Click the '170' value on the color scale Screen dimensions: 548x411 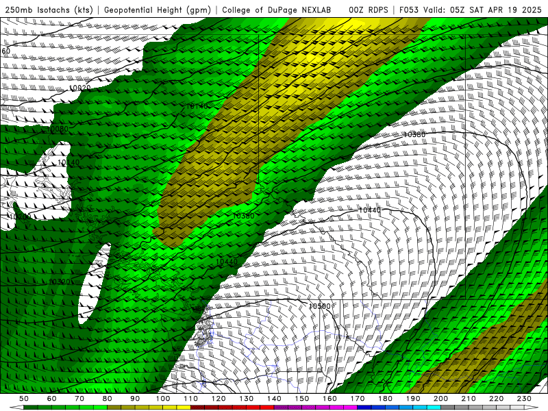tap(358, 399)
